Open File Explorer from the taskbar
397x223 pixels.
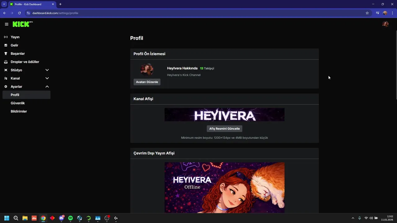(x=25, y=218)
